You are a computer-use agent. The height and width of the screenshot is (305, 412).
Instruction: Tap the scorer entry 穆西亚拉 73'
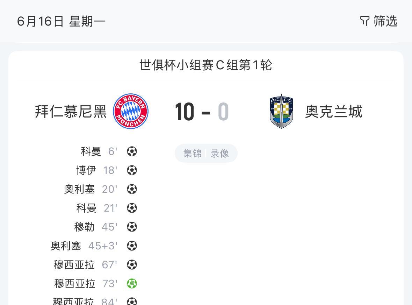(x=86, y=284)
